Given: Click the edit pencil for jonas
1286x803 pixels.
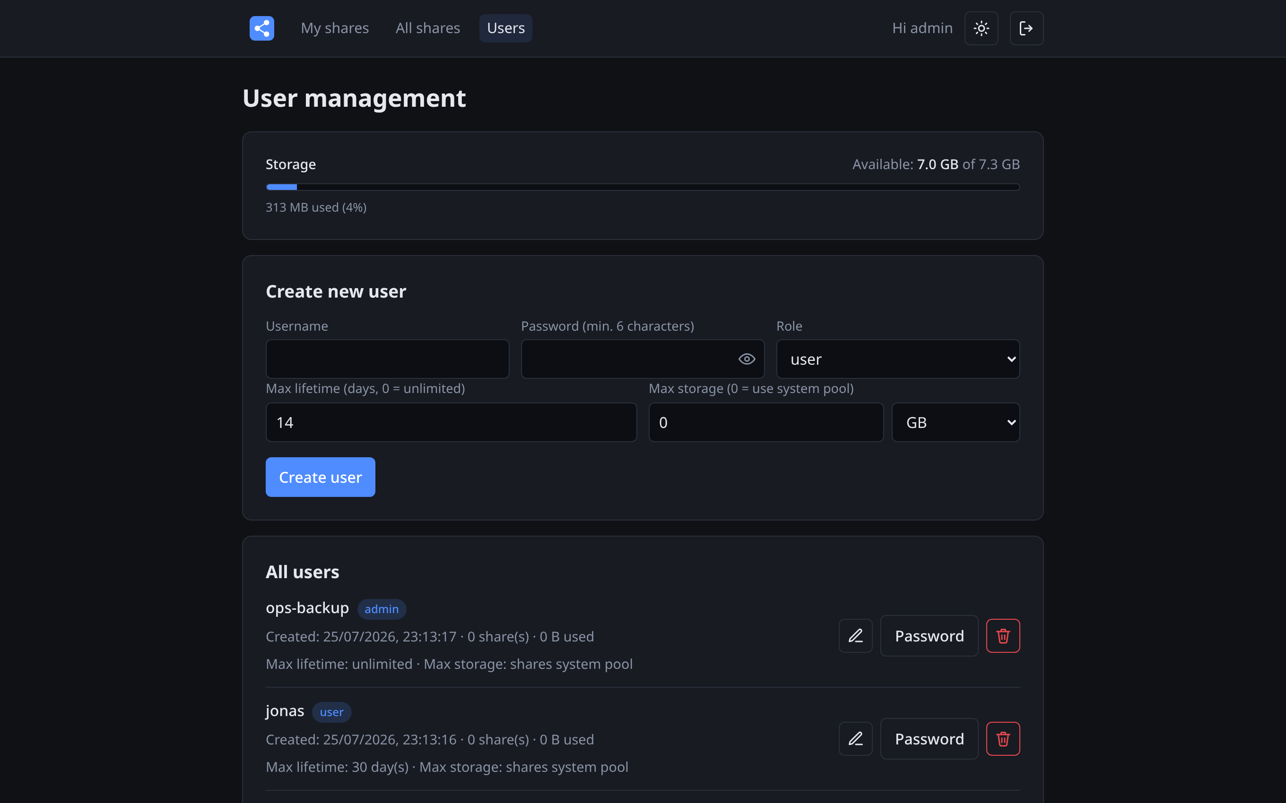Looking at the screenshot, I should 855,739.
